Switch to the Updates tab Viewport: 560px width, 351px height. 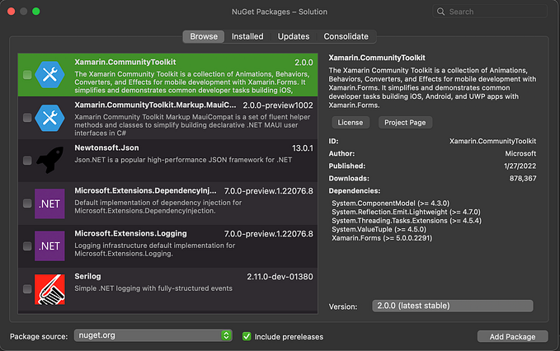click(x=294, y=36)
